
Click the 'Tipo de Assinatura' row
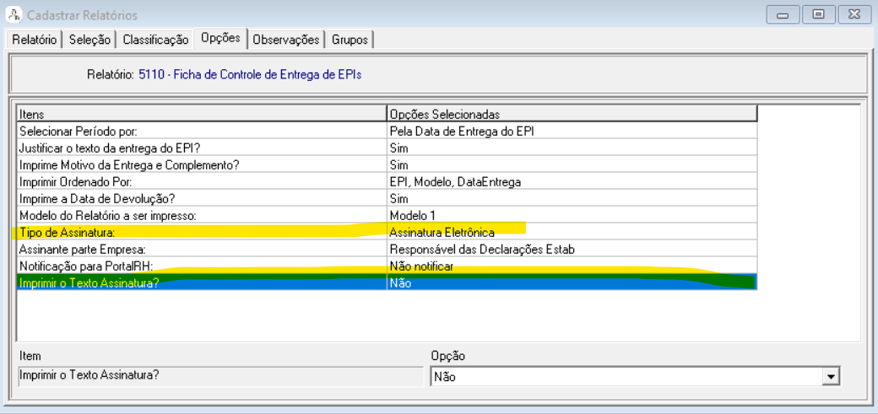point(201,232)
